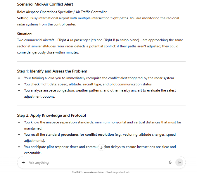Click the "ChatGPT can make mistakes" disclaimer text
This screenshot has width=197, height=174.
click(88, 172)
